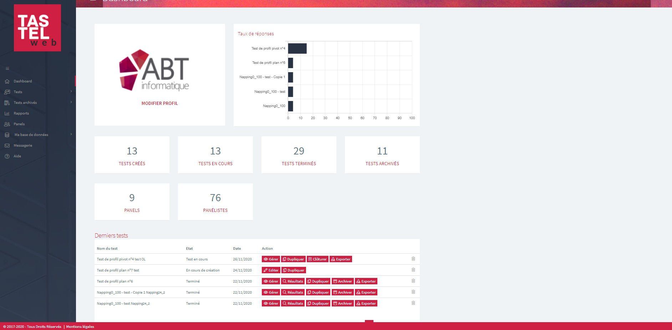Open the Rapports section from the sidebar

click(21, 113)
